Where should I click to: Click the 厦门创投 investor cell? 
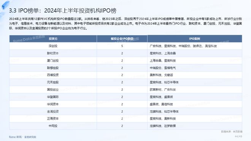click(53, 61)
